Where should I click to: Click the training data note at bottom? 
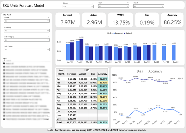96,130
